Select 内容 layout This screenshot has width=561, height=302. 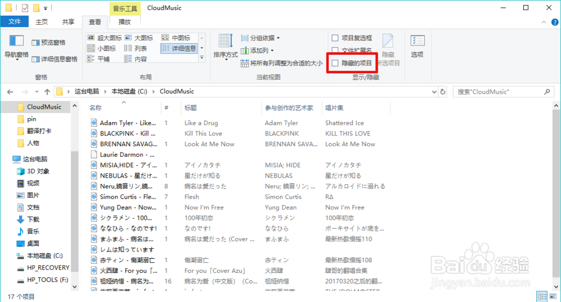136,59
